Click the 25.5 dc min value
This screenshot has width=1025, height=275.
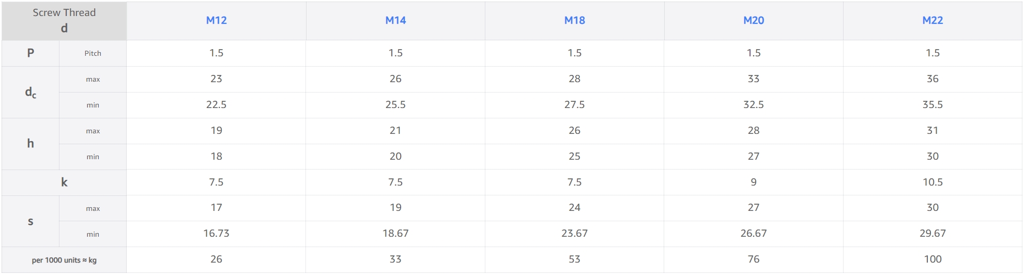tap(395, 105)
